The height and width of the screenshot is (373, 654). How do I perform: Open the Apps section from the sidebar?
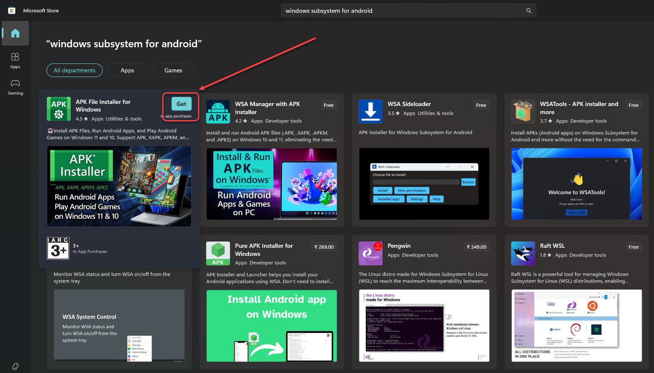coord(15,60)
